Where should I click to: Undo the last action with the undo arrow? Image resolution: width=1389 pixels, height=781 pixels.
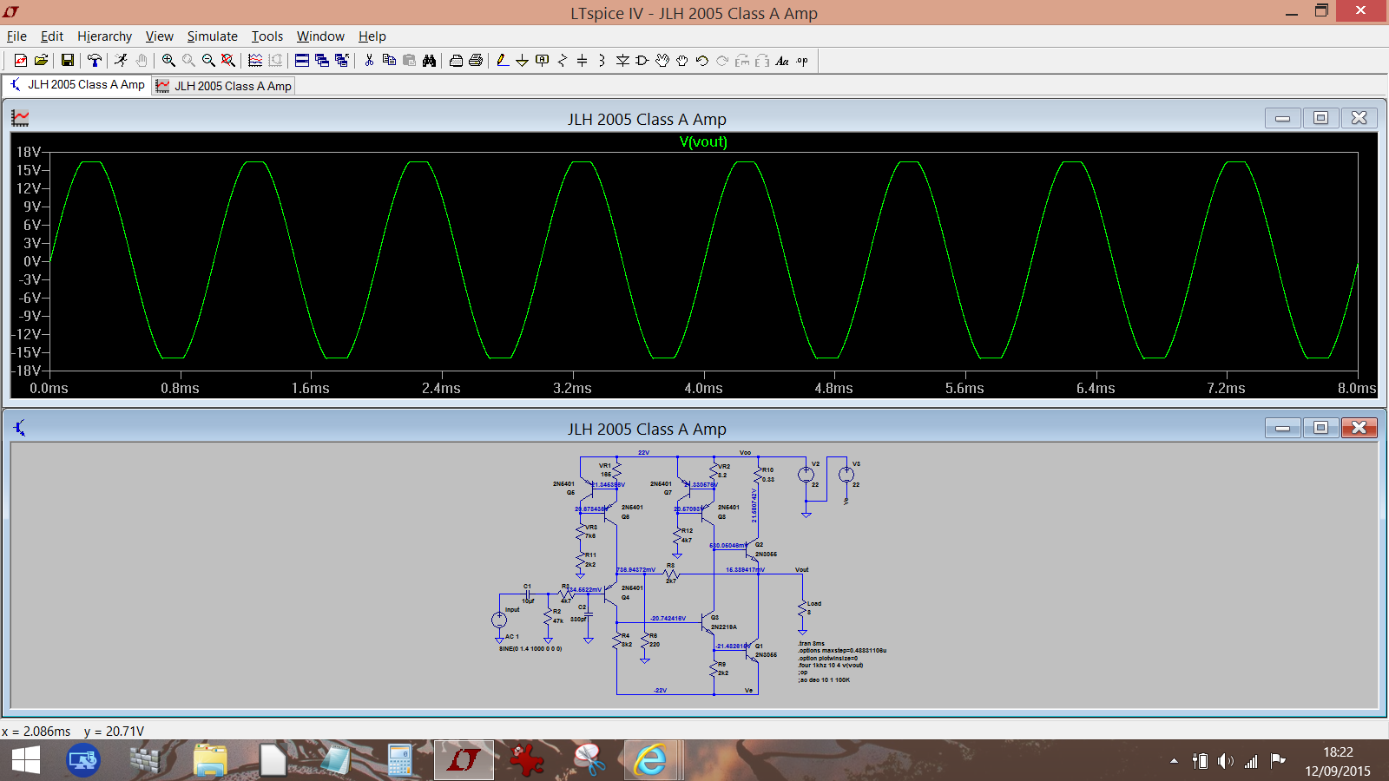point(702,60)
